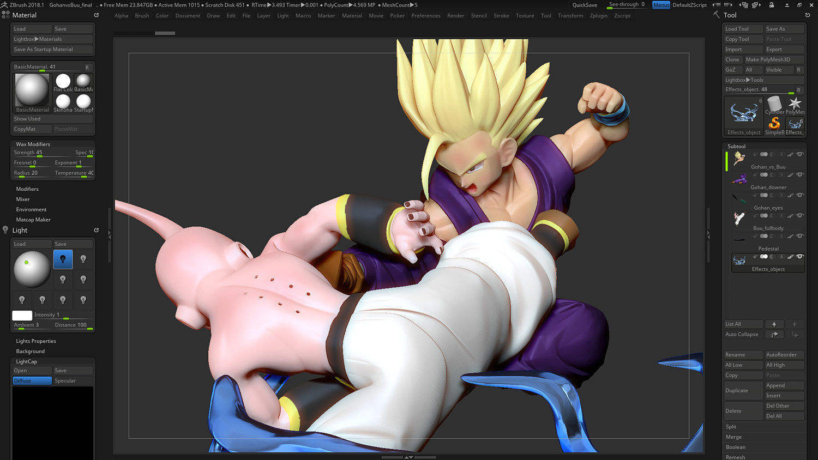Click the Load Tool button
818x460 pixels.
point(743,29)
